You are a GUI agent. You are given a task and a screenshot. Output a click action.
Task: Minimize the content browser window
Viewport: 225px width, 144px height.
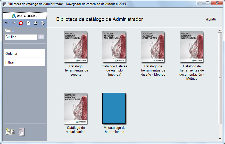coord(201,3)
